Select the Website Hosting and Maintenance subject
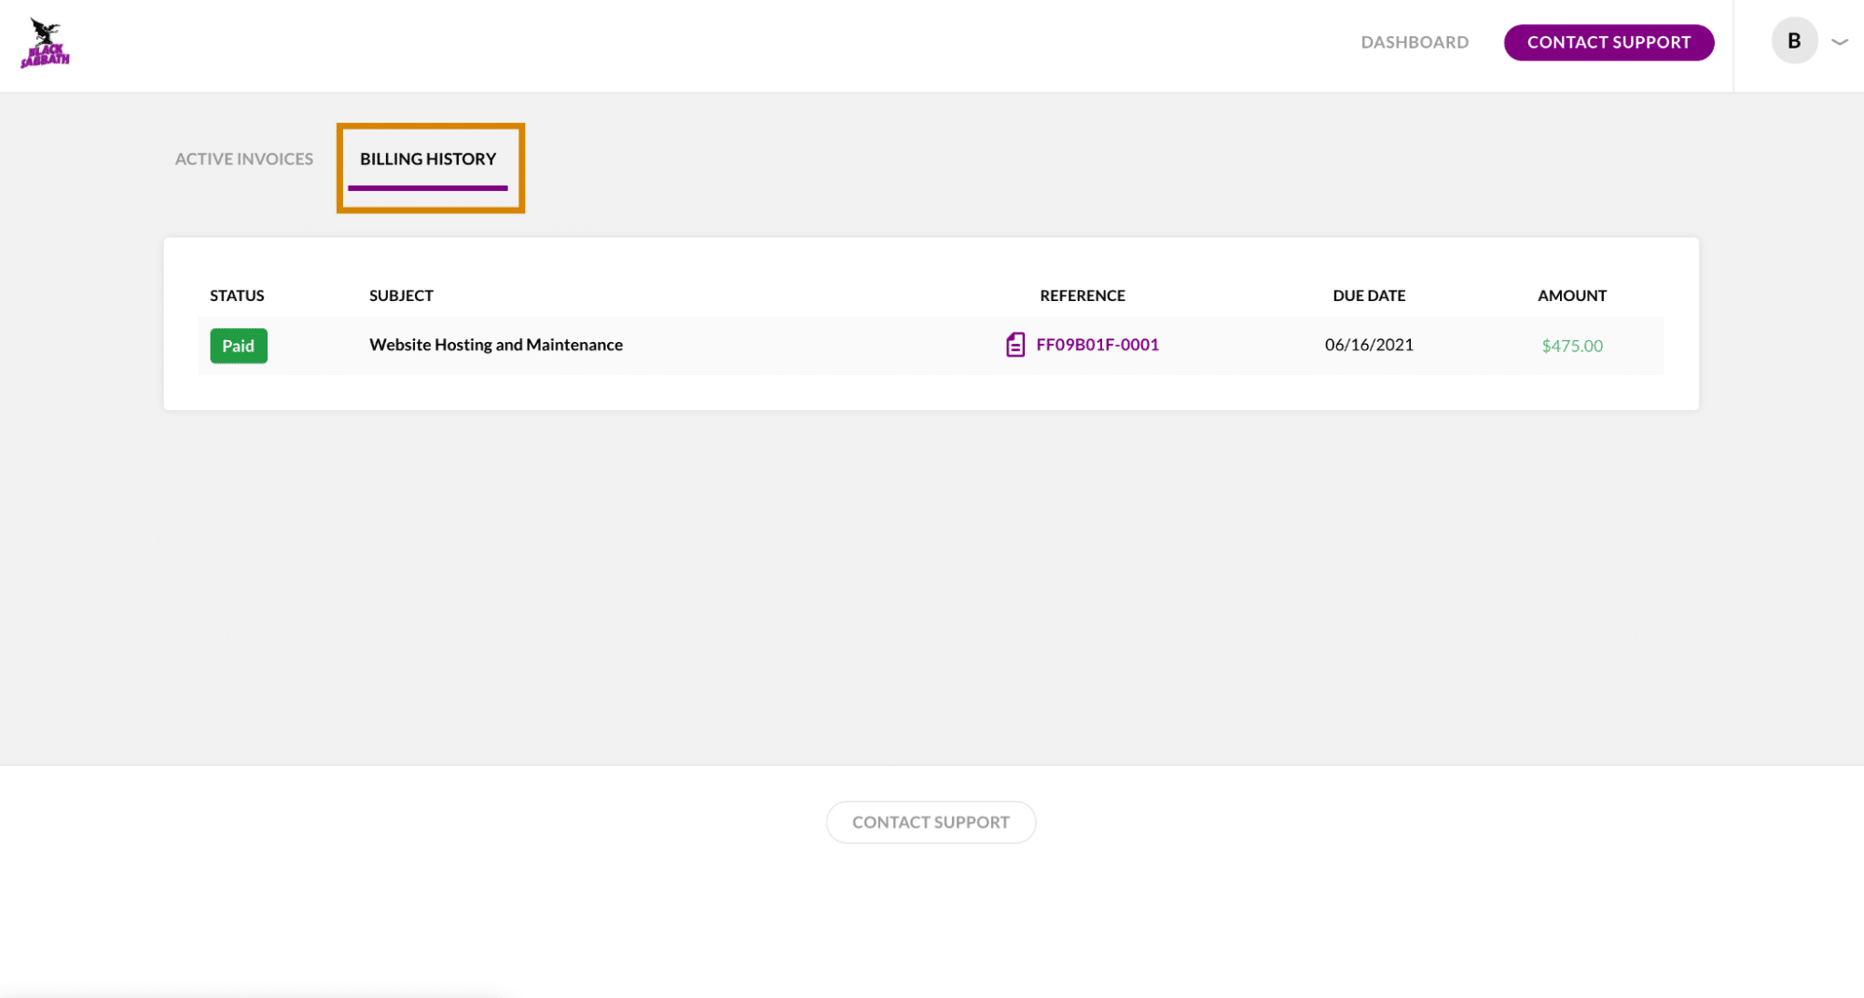Viewport: 1864px width, 998px height. [495, 345]
